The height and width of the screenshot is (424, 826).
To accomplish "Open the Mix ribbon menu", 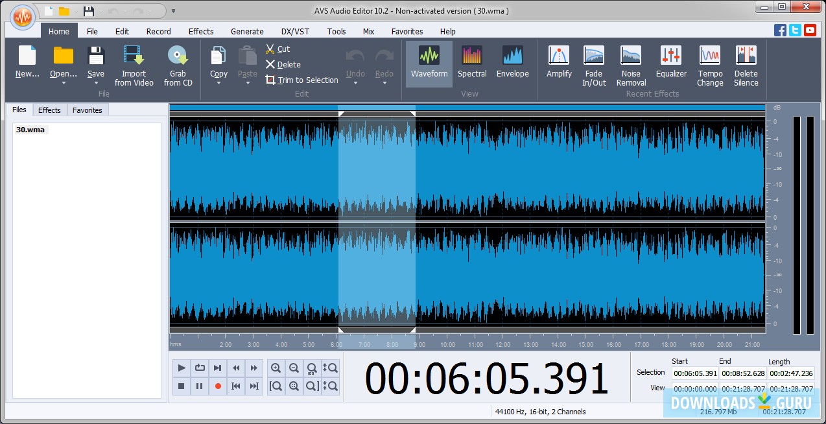I will coord(368,31).
